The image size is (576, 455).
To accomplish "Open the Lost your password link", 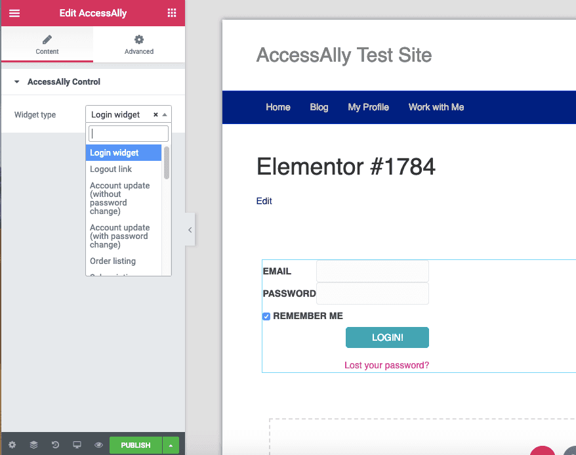I will click(386, 364).
